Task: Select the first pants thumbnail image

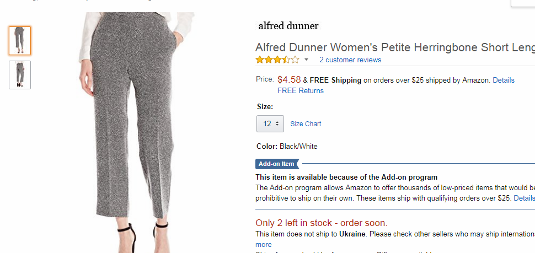Action: (20, 41)
